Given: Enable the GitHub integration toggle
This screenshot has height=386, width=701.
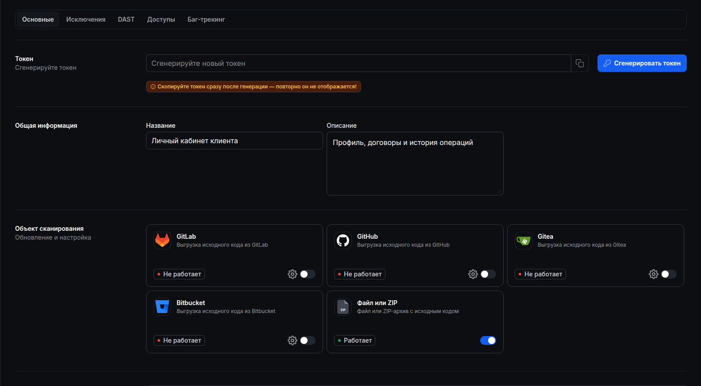Looking at the screenshot, I should (488, 274).
